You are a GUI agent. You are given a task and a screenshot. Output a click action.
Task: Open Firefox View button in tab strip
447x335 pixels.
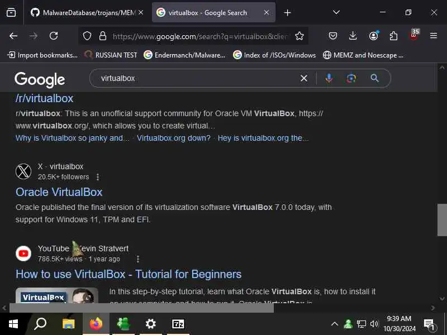[x=11, y=12]
